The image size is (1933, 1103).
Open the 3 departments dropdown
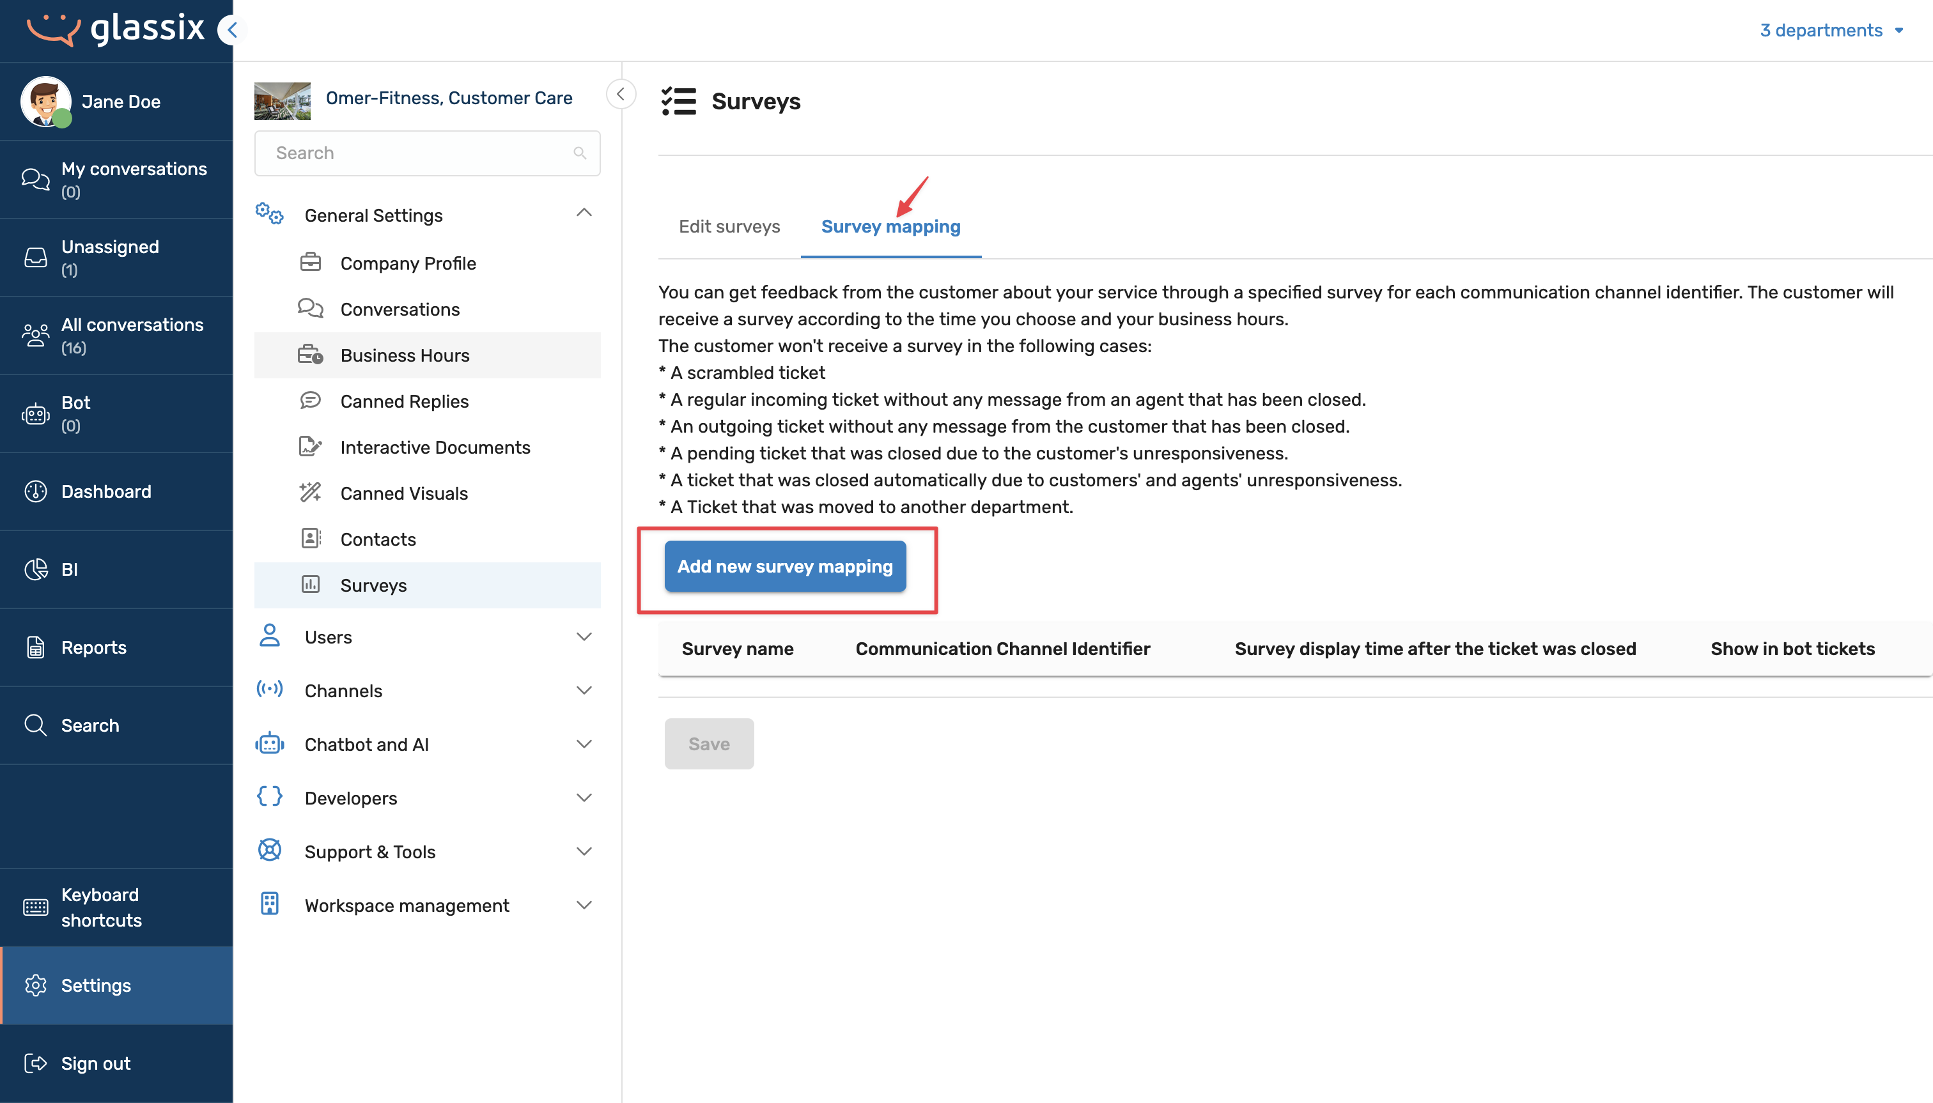(1831, 30)
